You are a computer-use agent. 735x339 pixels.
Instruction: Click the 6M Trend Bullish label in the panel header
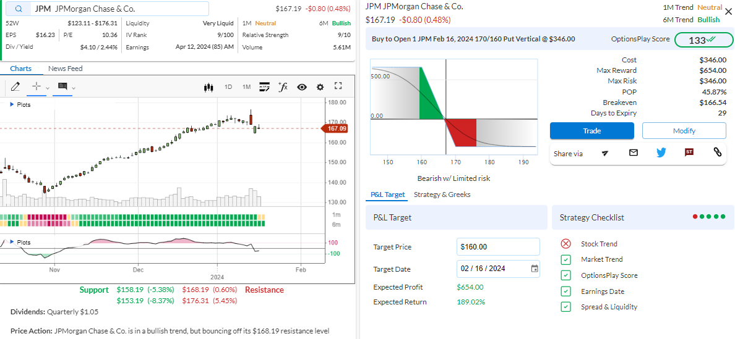point(708,20)
